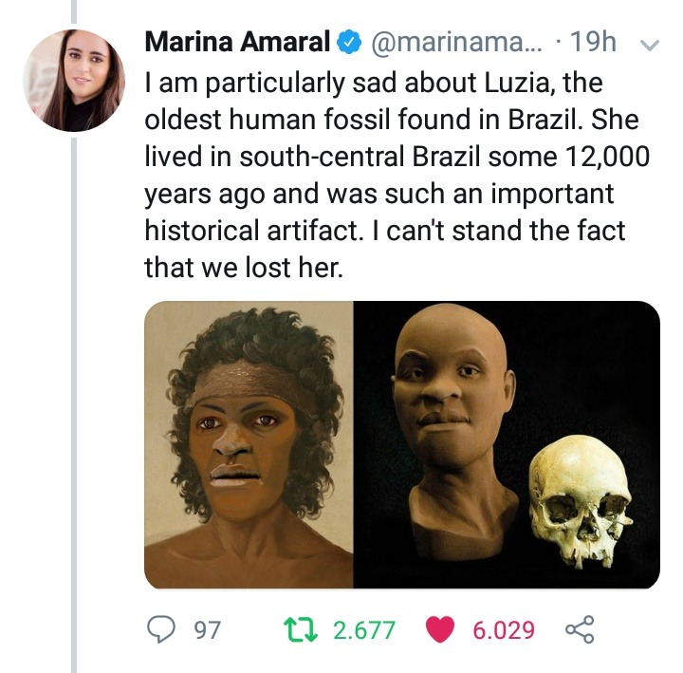Like the tweet with the heart icon
This screenshot has width=683, height=673.
click(x=443, y=628)
